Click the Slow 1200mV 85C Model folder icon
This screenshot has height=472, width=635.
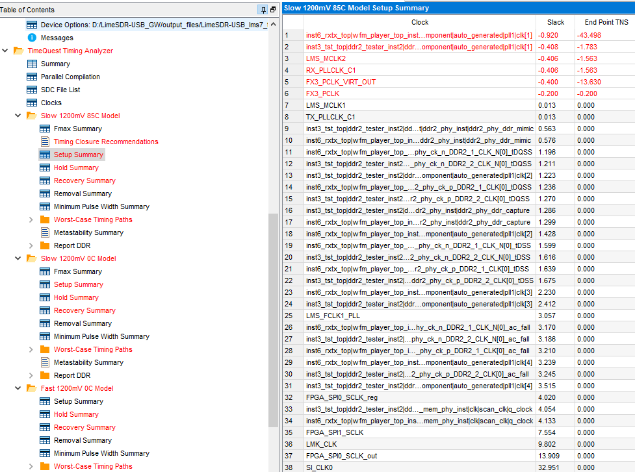click(32, 116)
